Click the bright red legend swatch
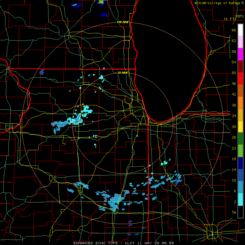245x245 pixels. [240, 78]
